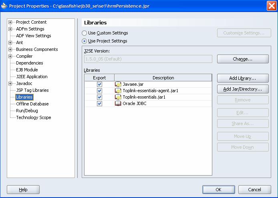Select the Toplink-essentials.jar1 row text

tap(144, 97)
